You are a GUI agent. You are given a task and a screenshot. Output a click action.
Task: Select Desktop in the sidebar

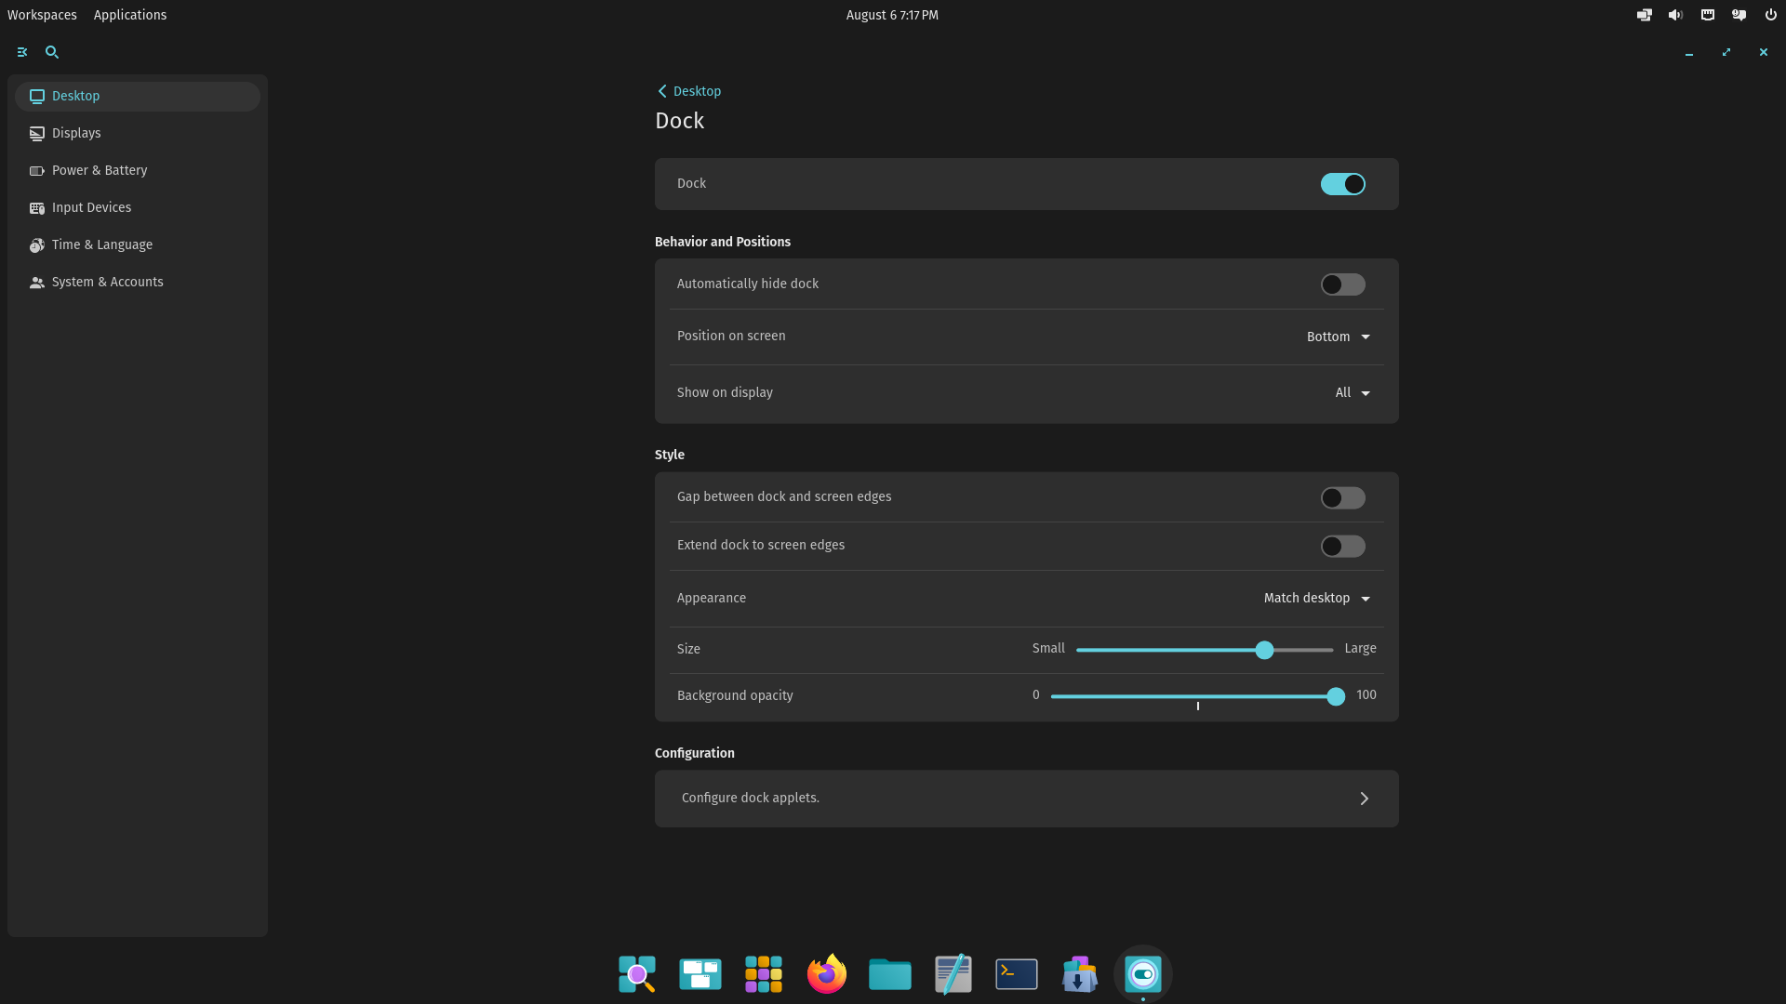pos(138,97)
